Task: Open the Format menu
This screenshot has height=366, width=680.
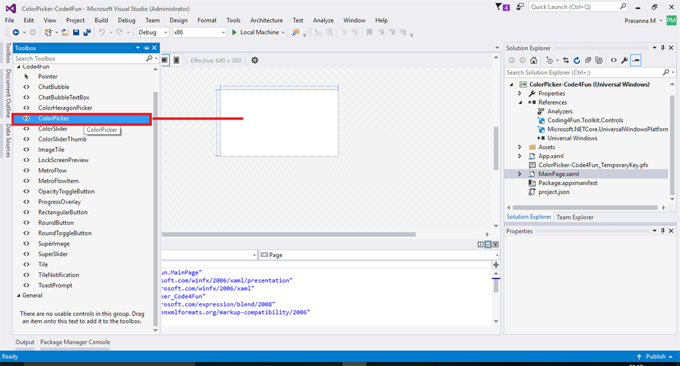Action: tap(207, 21)
